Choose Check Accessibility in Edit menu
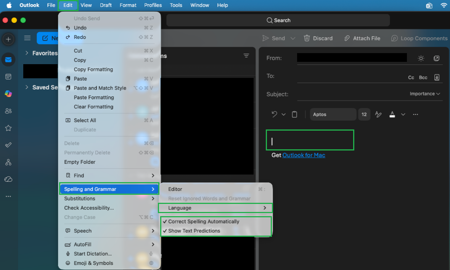Screen dimensions: 450x270 click(x=109, y=208)
